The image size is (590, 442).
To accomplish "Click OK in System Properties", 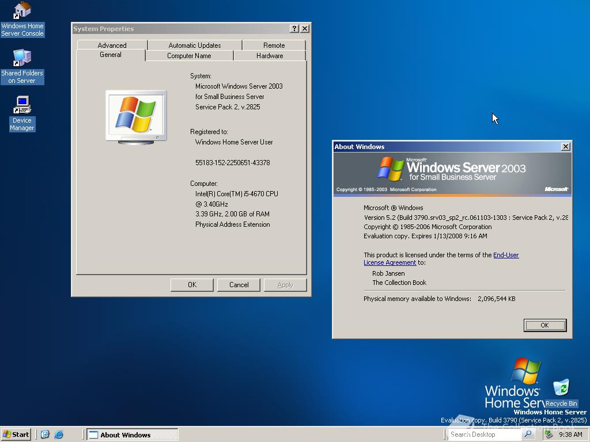I will tap(192, 285).
